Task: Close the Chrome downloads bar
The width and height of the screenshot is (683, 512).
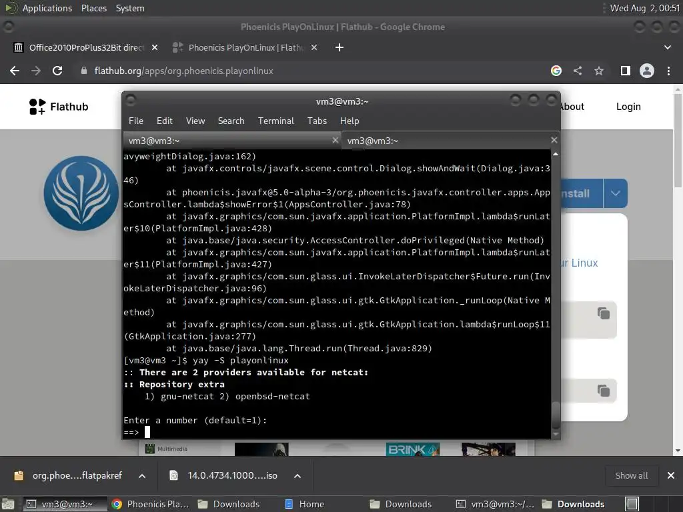Action: (671, 475)
